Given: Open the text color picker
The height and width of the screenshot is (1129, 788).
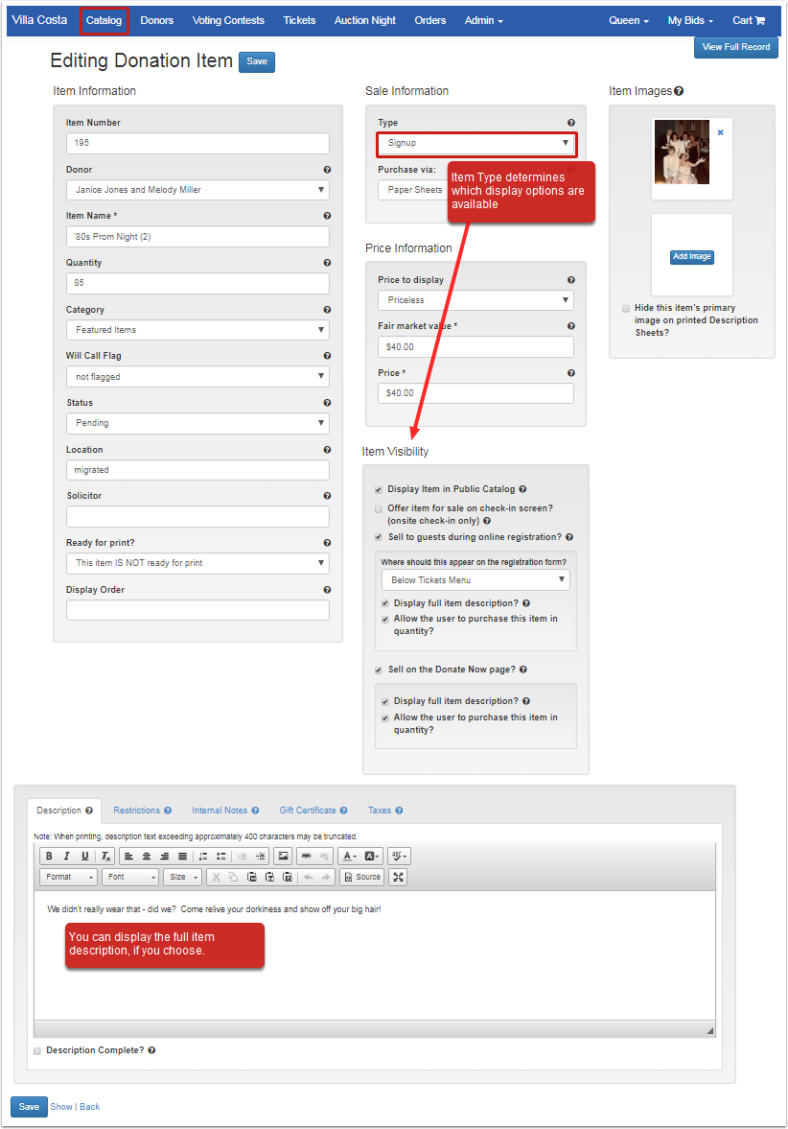Looking at the screenshot, I should click(x=350, y=857).
